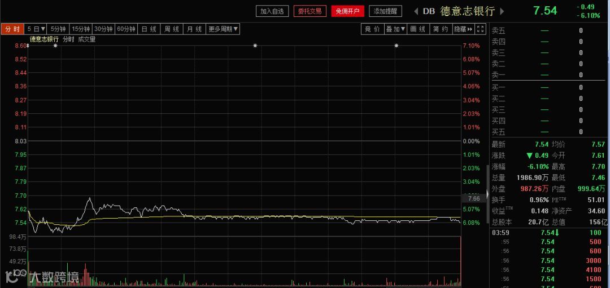Click the 净资产 34.60 value
Image resolution: width=610 pixels, height=288 pixels.
pyautogui.click(x=597, y=211)
